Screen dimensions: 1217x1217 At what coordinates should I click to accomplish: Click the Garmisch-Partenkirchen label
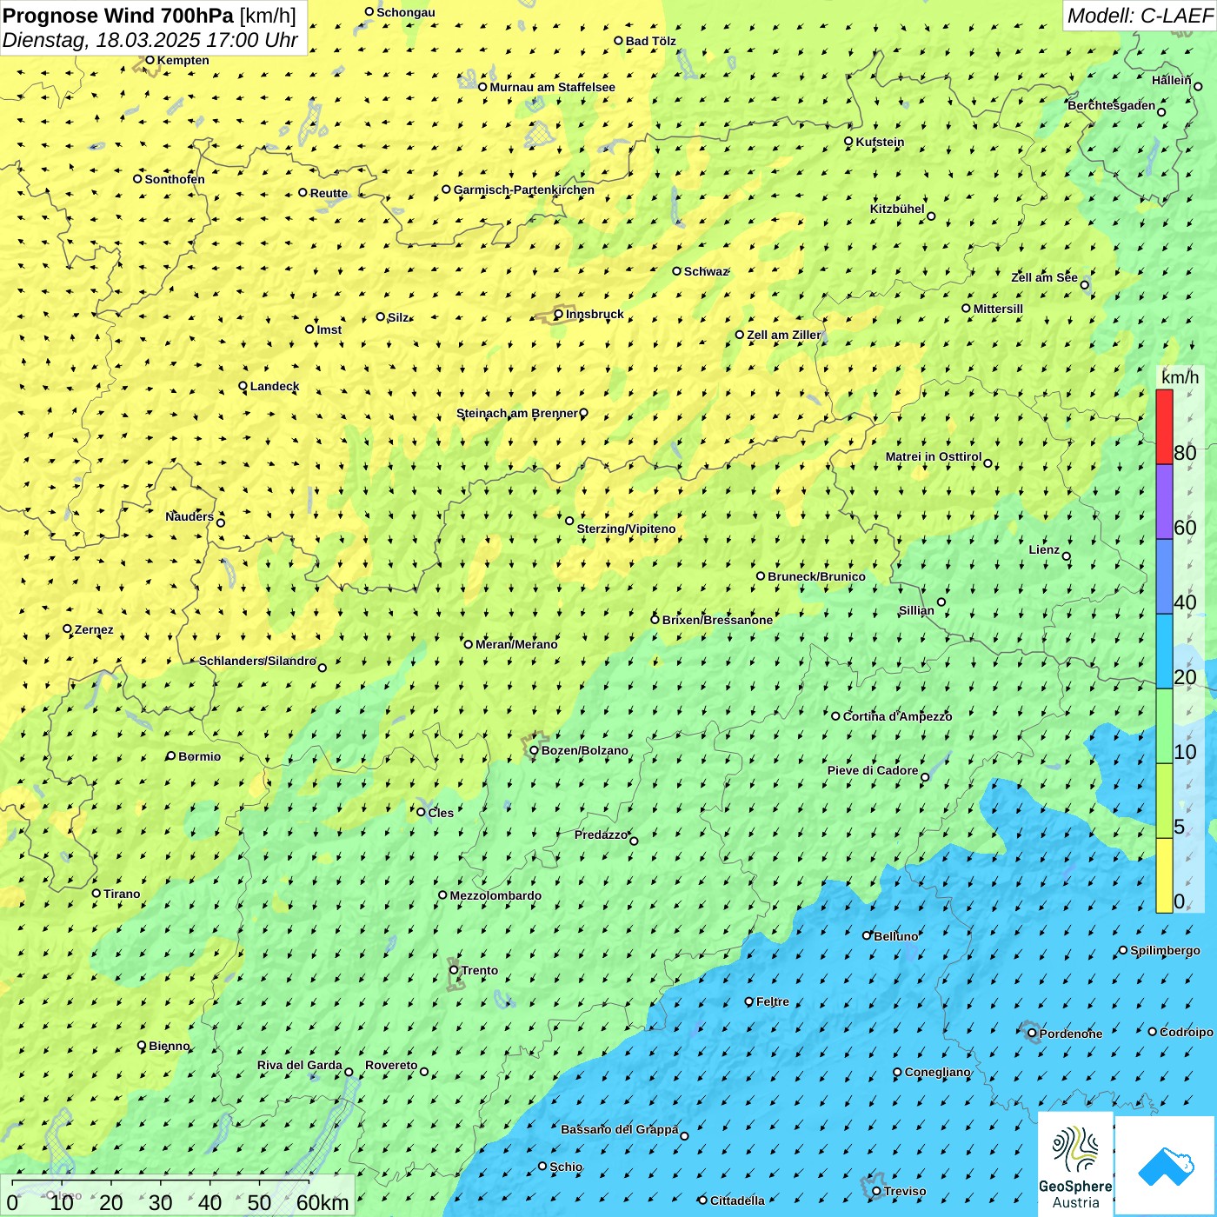[x=524, y=190]
